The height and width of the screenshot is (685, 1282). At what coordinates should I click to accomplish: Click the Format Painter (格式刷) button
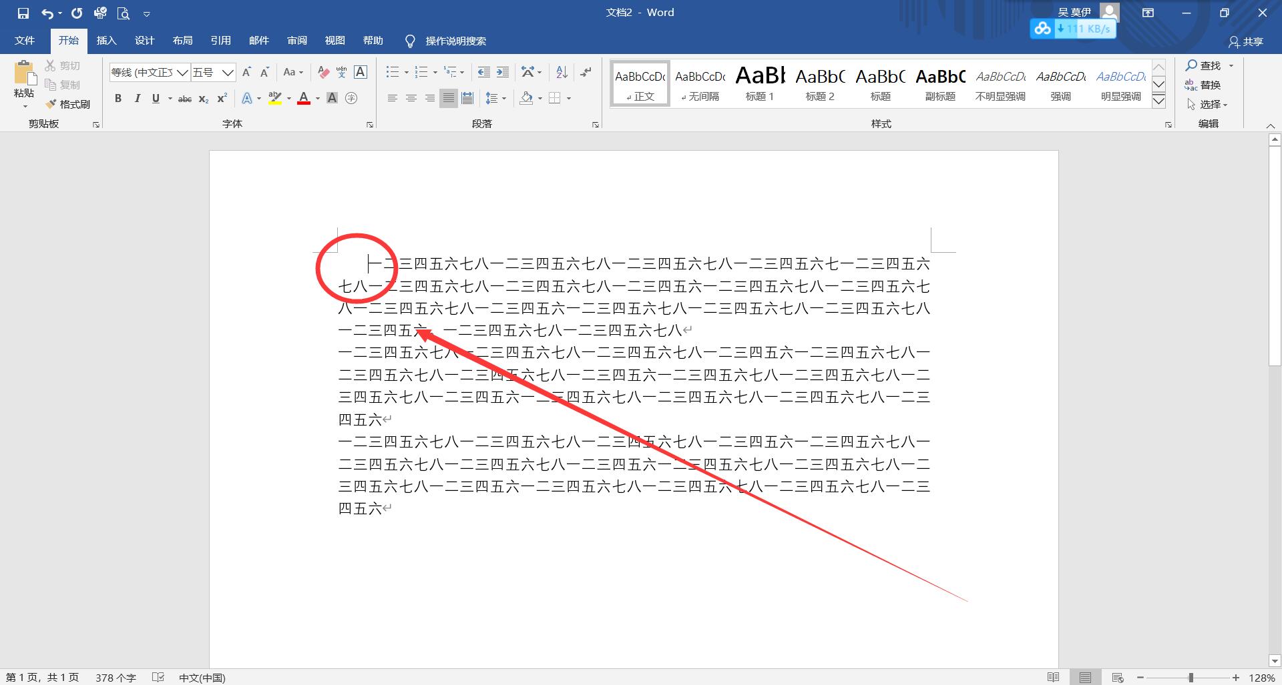pyautogui.click(x=68, y=104)
